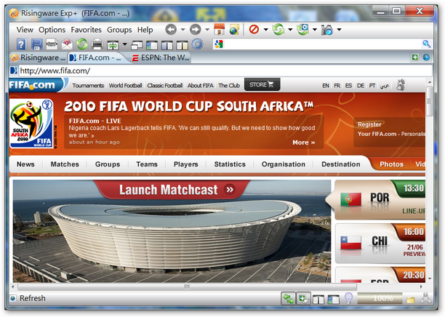Switch to the ESPN tab
Image resolution: width=445 pixels, height=317 pixels.
(x=161, y=57)
